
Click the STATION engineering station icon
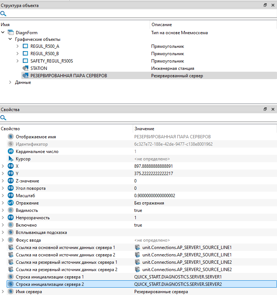(x=25, y=68)
